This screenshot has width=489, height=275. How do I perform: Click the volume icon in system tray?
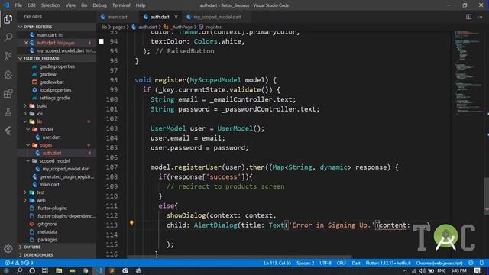click(423, 270)
